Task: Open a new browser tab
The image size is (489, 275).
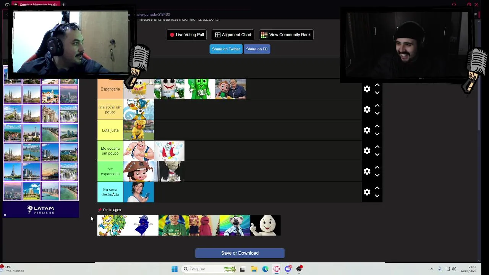Action: pyautogui.click(x=63, y=5)
